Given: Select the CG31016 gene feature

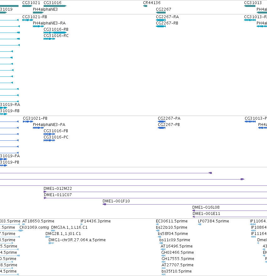Looking at the screenshot, I should [55, 6].
